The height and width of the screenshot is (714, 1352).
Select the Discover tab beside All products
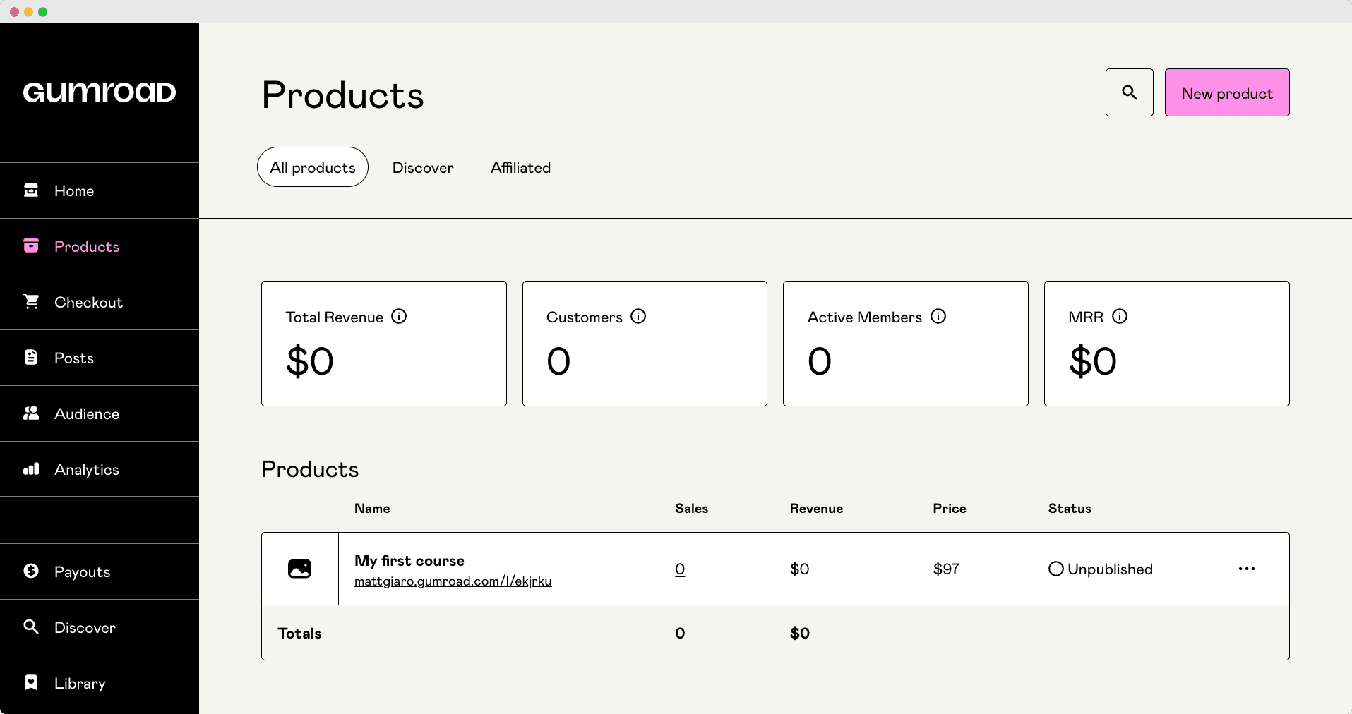tap(423, 168)
